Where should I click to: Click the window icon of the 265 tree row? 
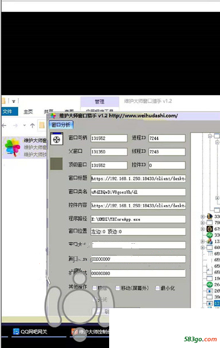(210, 290)
